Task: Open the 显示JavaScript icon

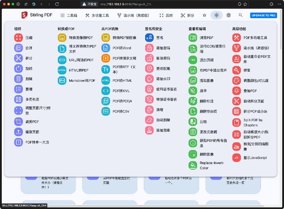Action: [x=236, y=158]
